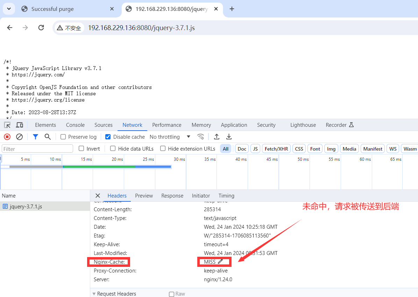Close the 192.168.229.136:8080/jquery tab
The height and width of the screenshot is (297, 418).
216,9
